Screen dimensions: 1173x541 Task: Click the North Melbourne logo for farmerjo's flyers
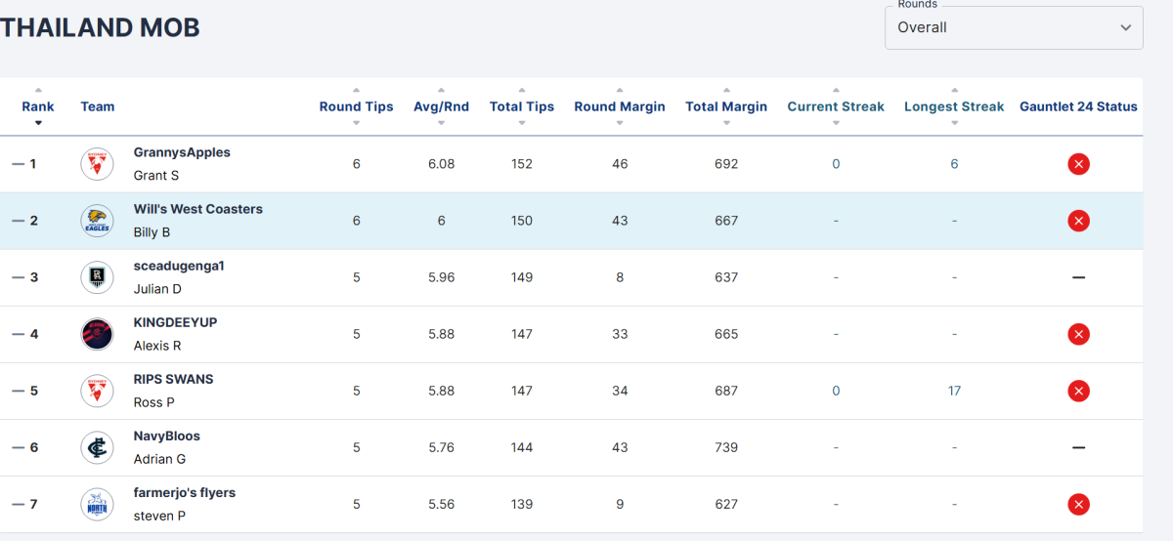point(97,504)
